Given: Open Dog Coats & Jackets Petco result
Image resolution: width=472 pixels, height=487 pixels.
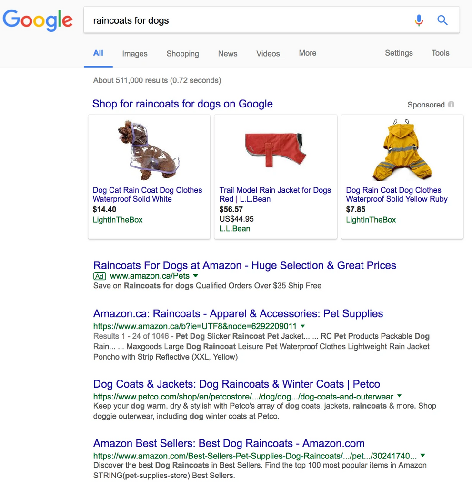Looking at the screenshot, I should click(x=236, y=384).
